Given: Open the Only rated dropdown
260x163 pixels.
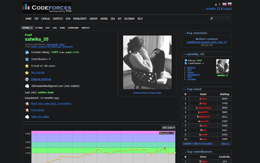Looking at the screenshot, I should tap(169, 127).
